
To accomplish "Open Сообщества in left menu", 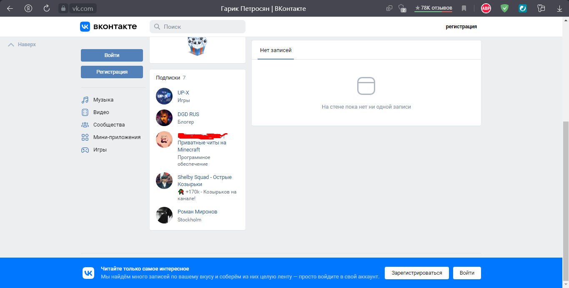I will pyautogui.click(x=109, y=125).
